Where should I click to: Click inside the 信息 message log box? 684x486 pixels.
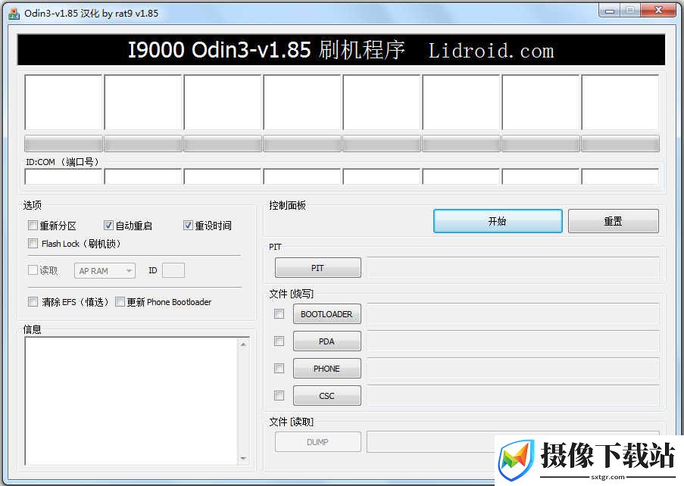[131, 401]
